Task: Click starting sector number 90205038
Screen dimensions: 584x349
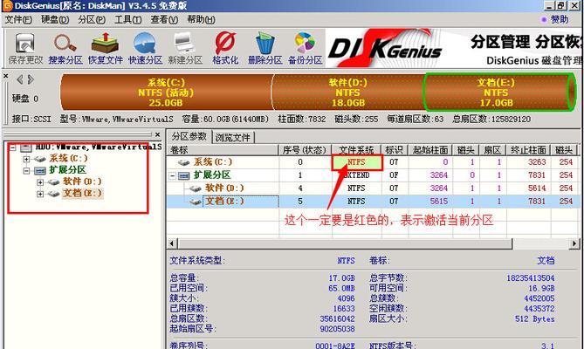Action: (x=338, y=329)
